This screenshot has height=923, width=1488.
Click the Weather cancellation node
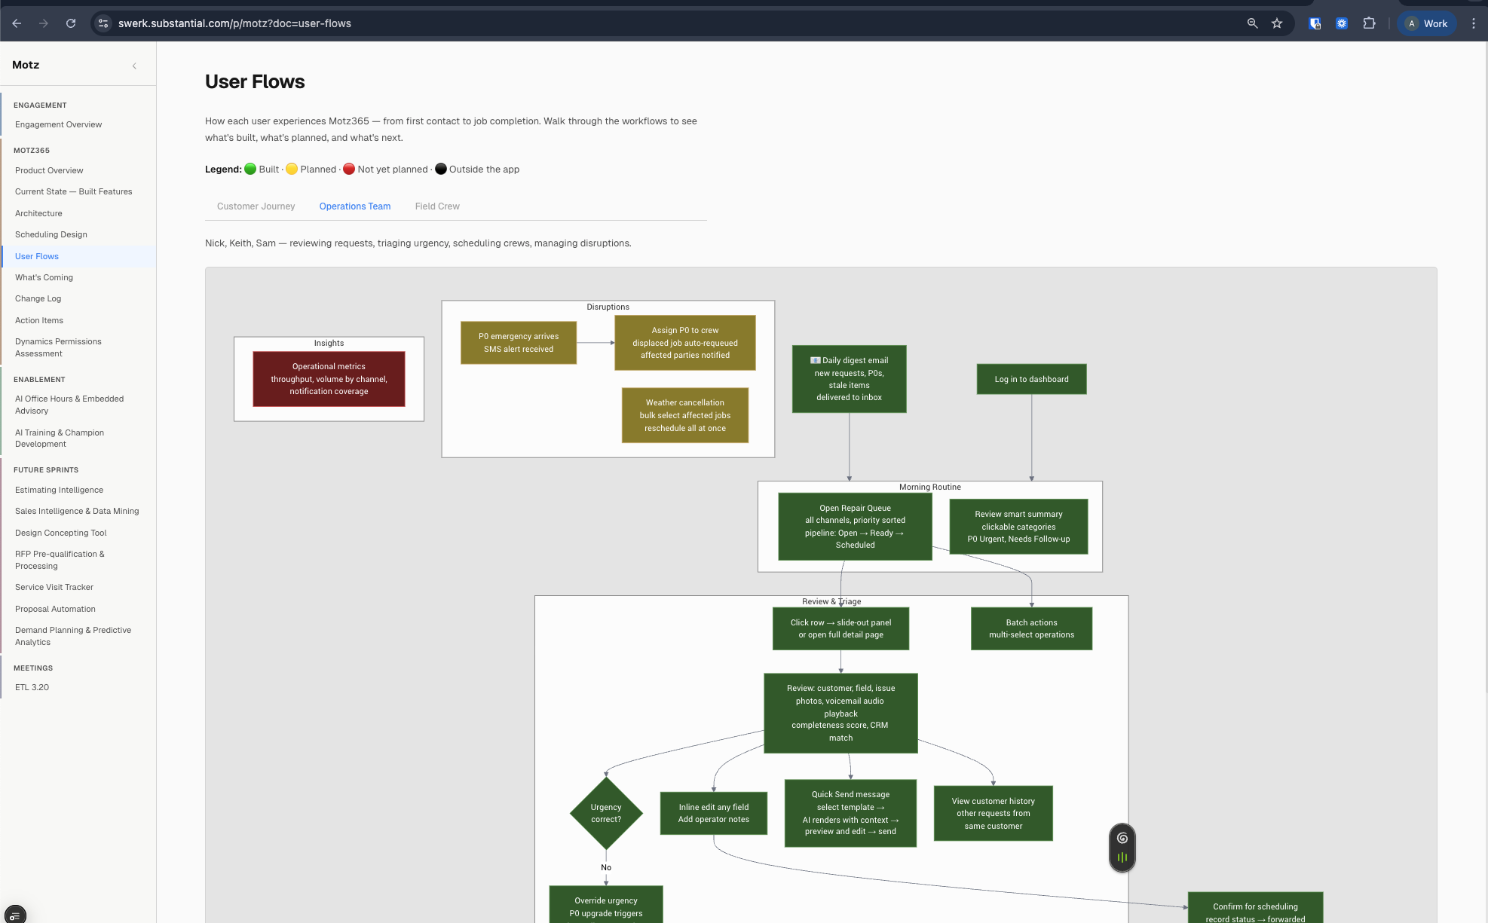pyautogui.click(x=685, y=415)
